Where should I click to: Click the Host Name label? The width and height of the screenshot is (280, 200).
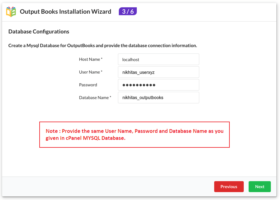pos(91,59)
